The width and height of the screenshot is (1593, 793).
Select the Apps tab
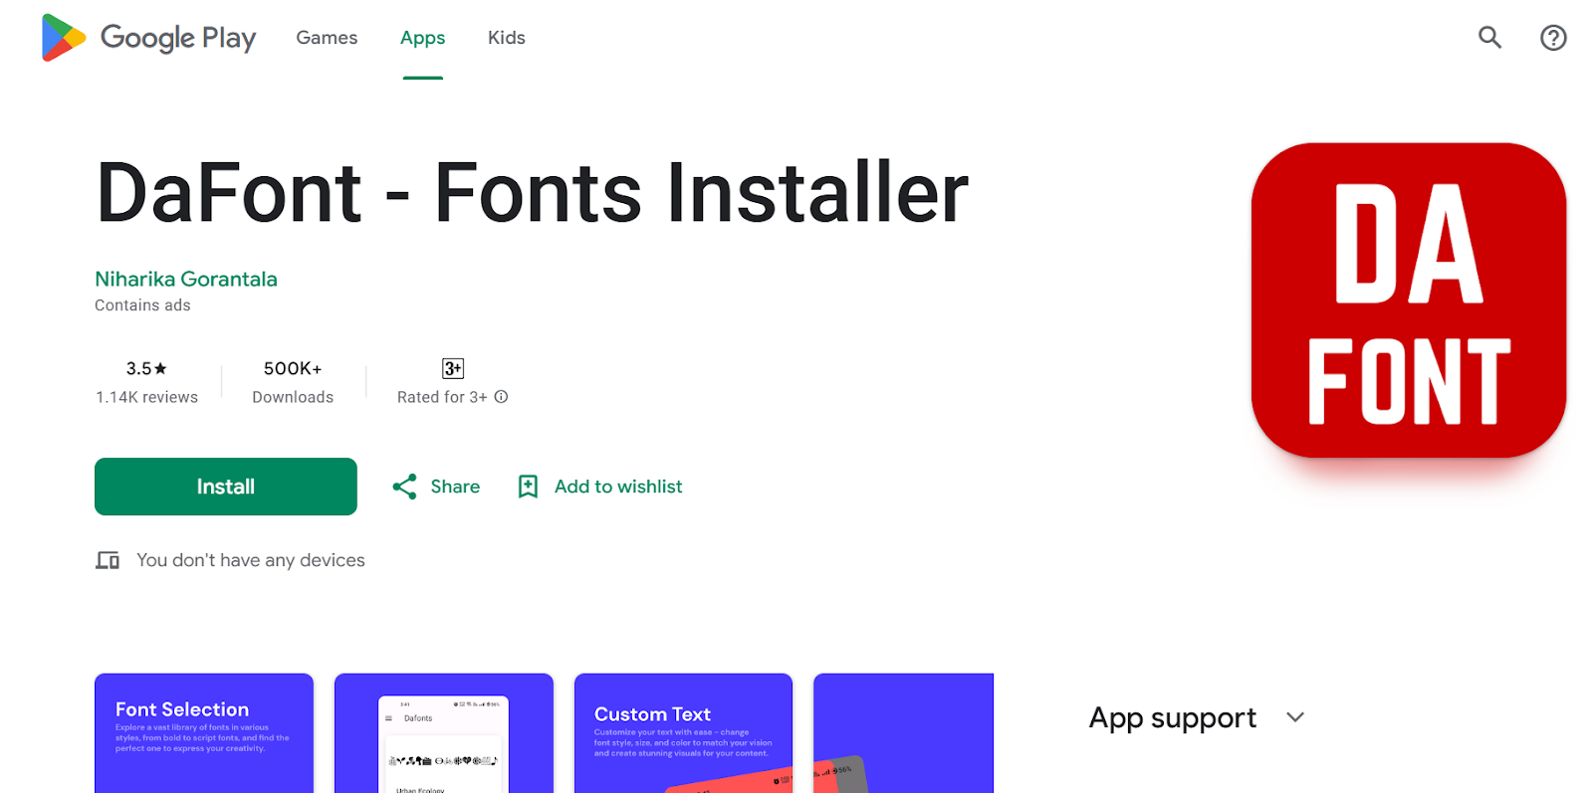422,38
